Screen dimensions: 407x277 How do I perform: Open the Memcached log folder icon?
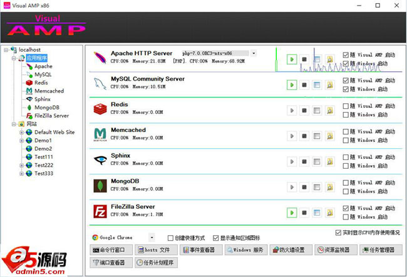329,136
